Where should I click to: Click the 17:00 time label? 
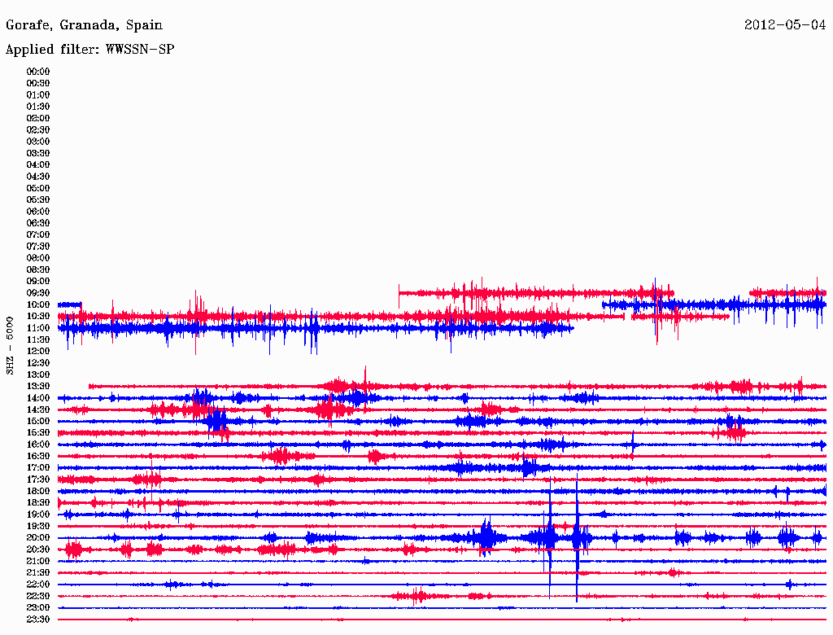pos(38,468)
